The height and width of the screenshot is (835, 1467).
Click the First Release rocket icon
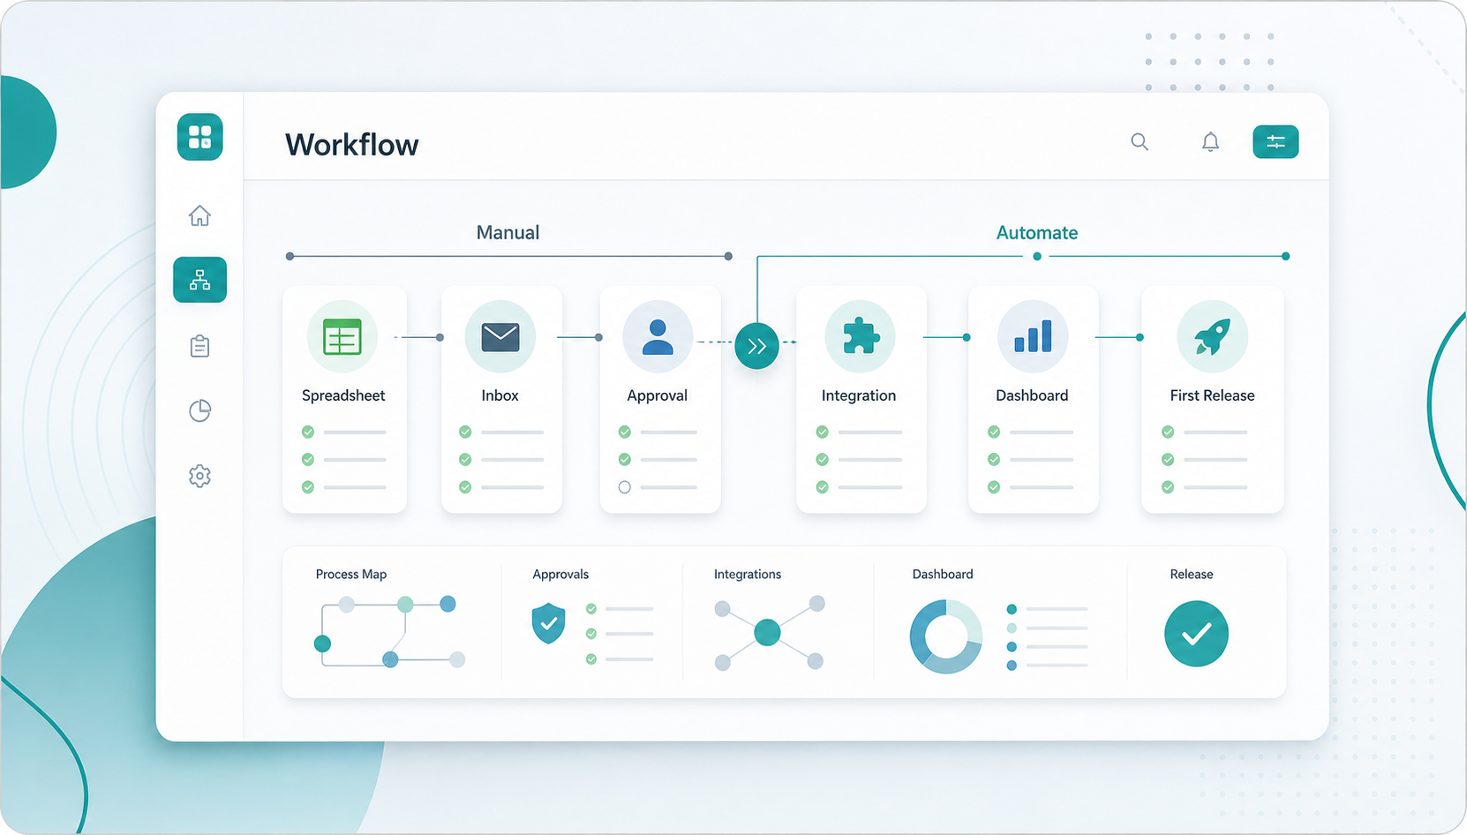(x=1212, y=336)
